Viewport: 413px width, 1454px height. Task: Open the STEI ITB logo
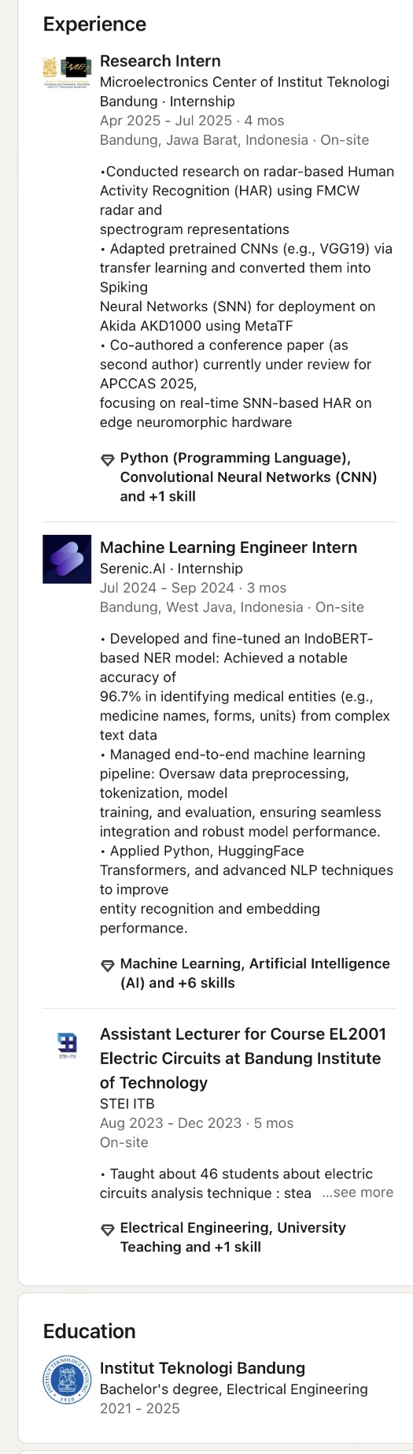coord(67,1046)
